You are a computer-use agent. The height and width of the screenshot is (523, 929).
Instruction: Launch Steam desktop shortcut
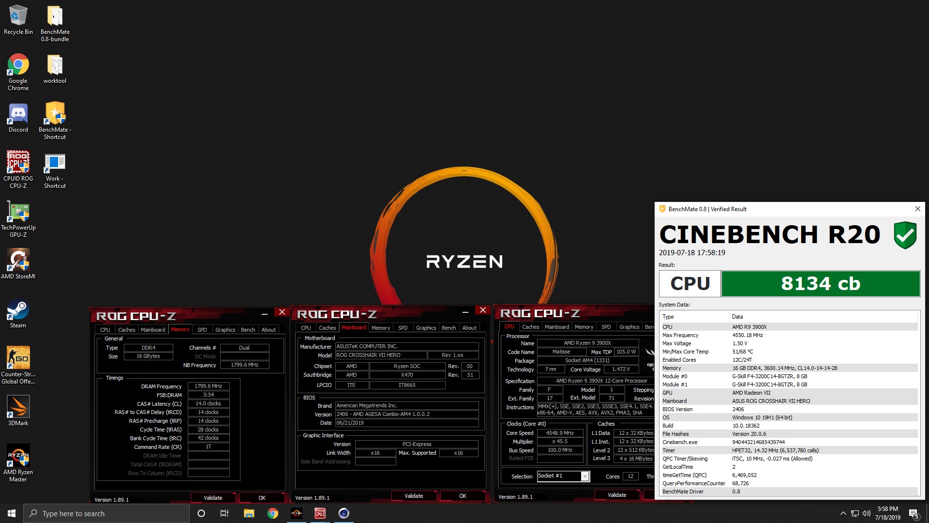(18, 313)
